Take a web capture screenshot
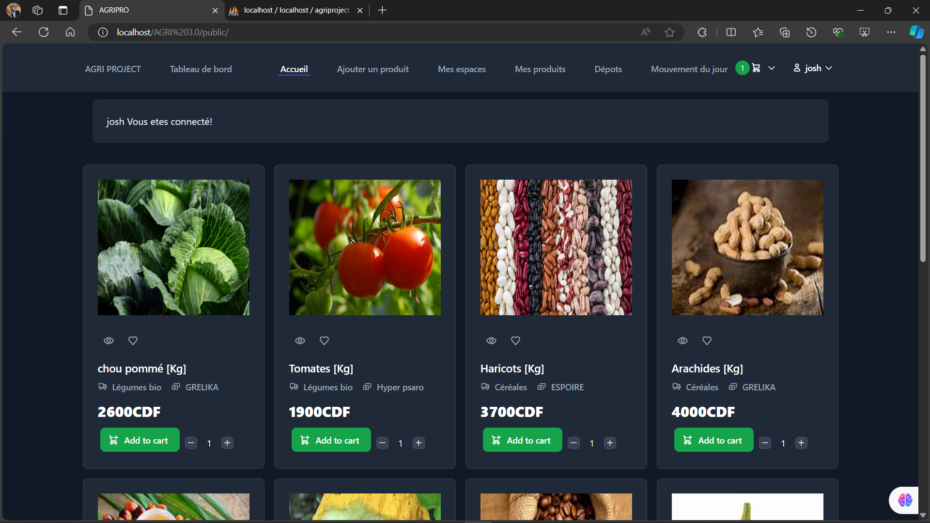 [865, 32]
